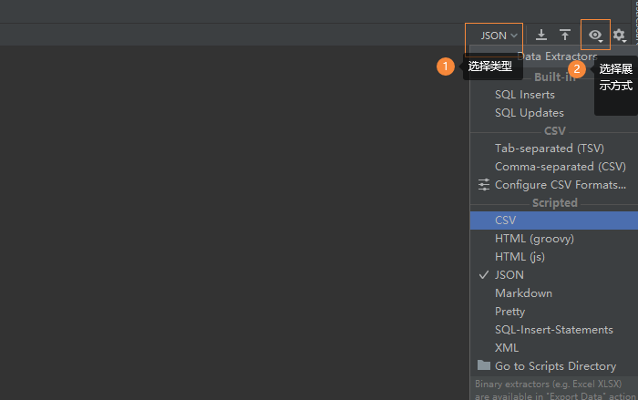Select Tab-separated (TSV) format
Image resolution: width=638 pixels, height=400 pixels.
coord(549,148)
